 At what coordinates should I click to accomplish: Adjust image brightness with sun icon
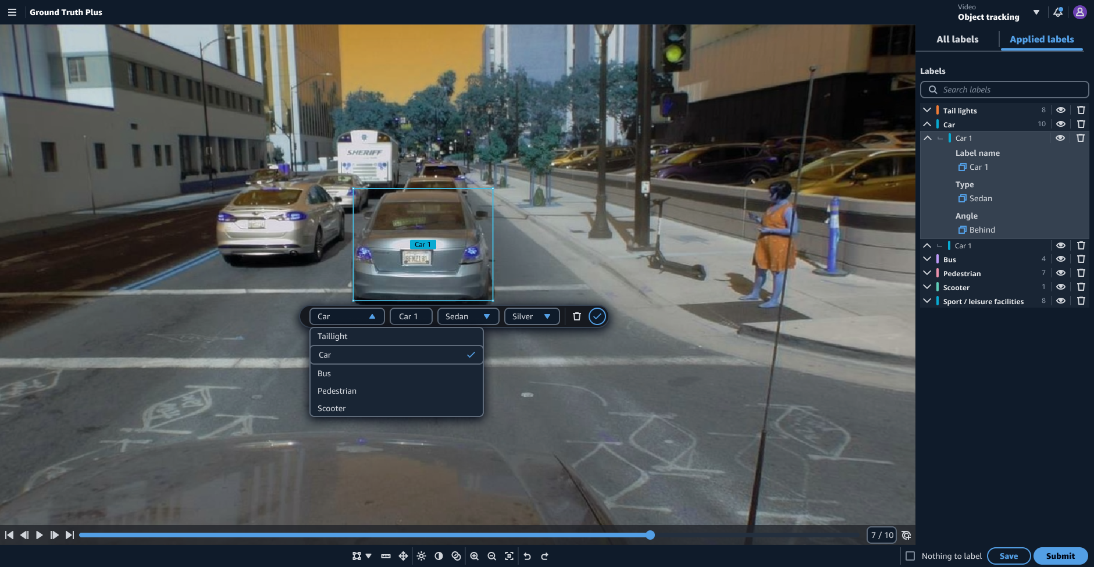pos(421,556)
